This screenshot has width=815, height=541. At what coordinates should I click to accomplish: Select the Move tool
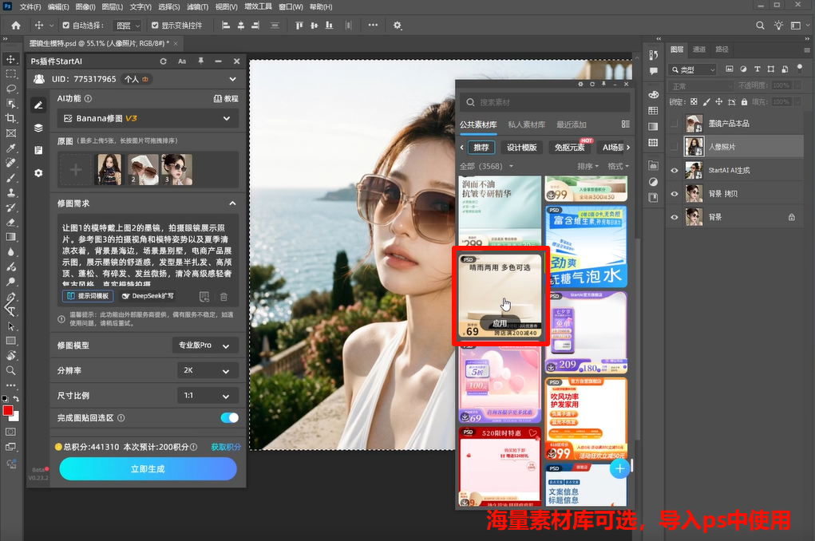(x=10, y=58)
